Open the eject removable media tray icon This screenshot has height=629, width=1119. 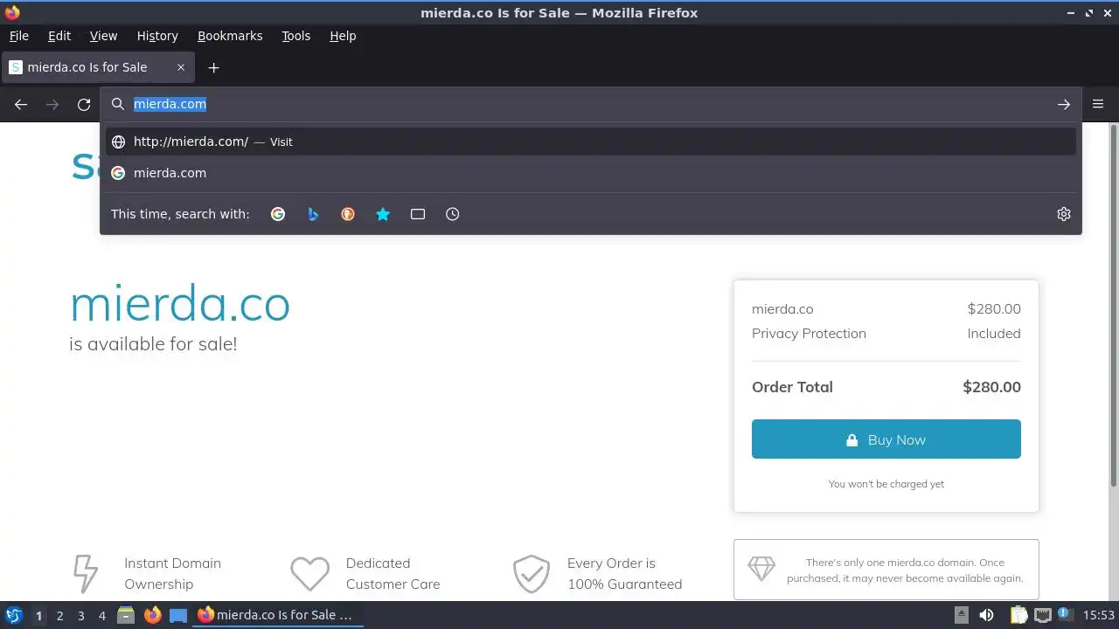[961, 615]
